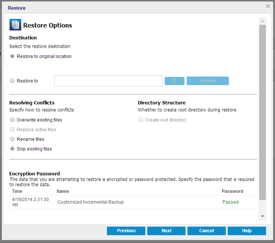Proceed with the Next button

(166, 231)
